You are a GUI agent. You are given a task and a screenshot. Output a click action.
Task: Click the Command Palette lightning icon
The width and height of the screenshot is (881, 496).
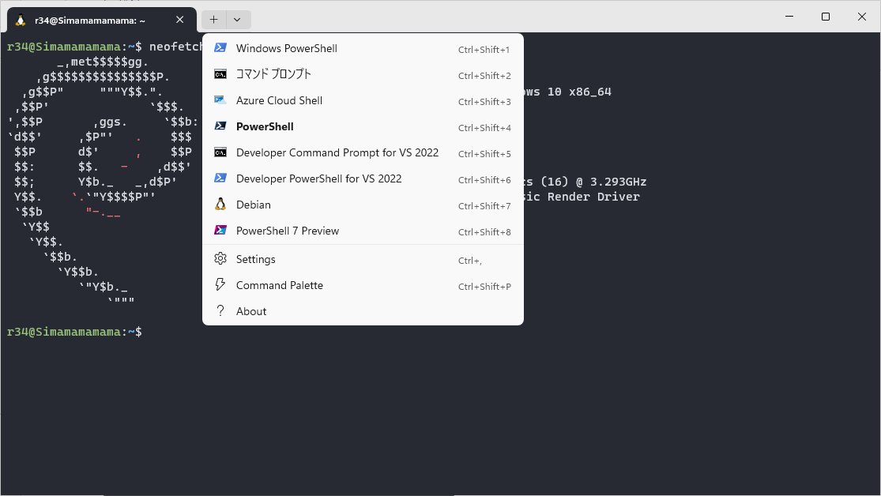pyautogui.click(x=220, y=285)
